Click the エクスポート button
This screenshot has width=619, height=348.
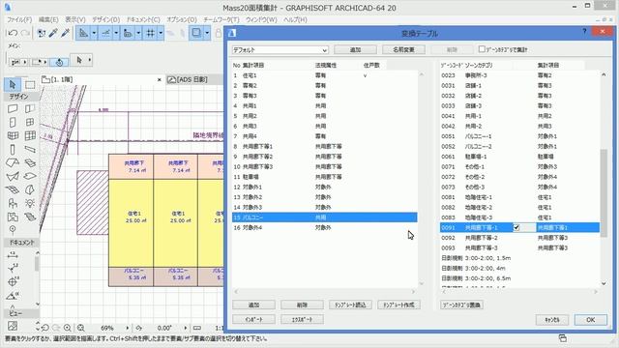click(x=302, y=319)
